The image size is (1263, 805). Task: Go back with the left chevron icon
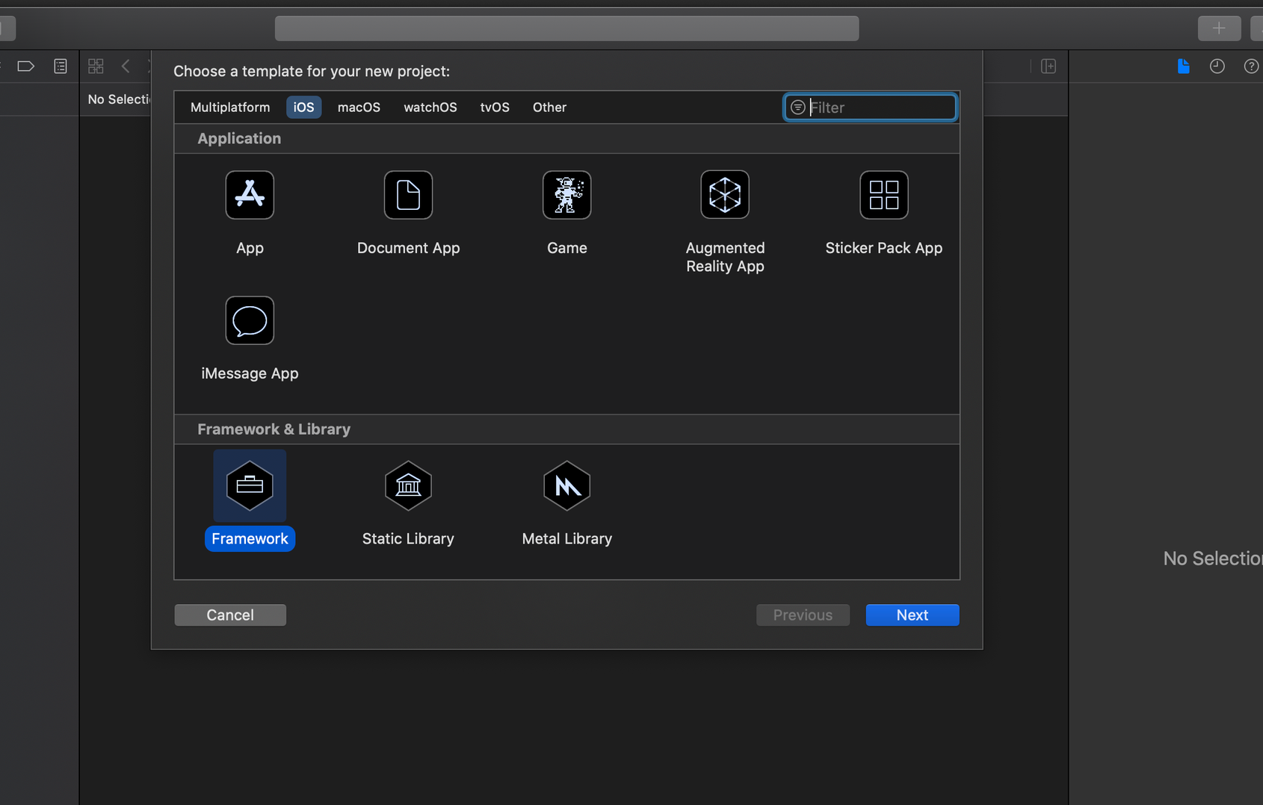(x=126, y=66)
